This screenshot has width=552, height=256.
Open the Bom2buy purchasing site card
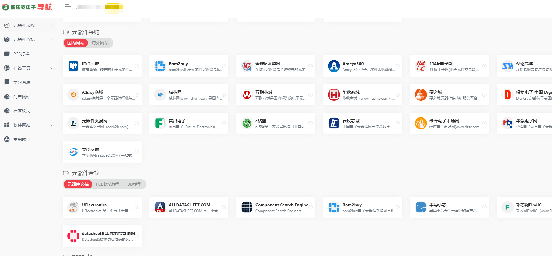pos(189,66)
